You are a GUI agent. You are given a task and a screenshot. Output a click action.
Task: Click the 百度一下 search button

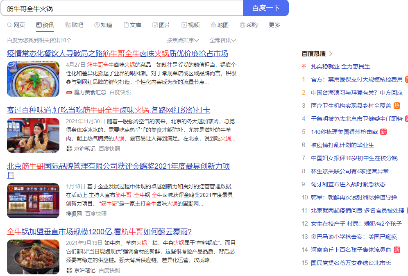tap(266, 8)
